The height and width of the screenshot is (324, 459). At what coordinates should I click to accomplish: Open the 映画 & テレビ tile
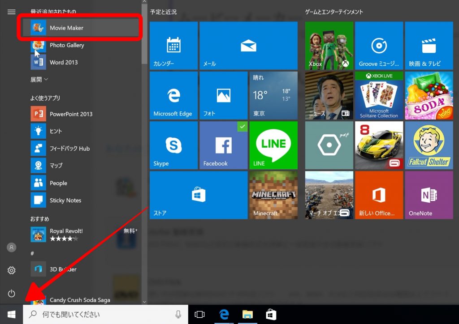[x=429, y=46]
